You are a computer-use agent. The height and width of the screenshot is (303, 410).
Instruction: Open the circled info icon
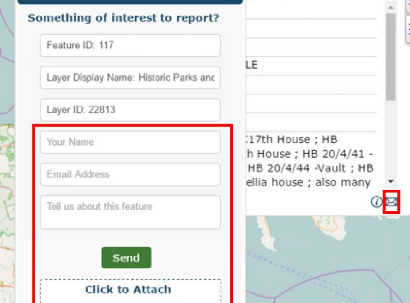coord(377,202)
